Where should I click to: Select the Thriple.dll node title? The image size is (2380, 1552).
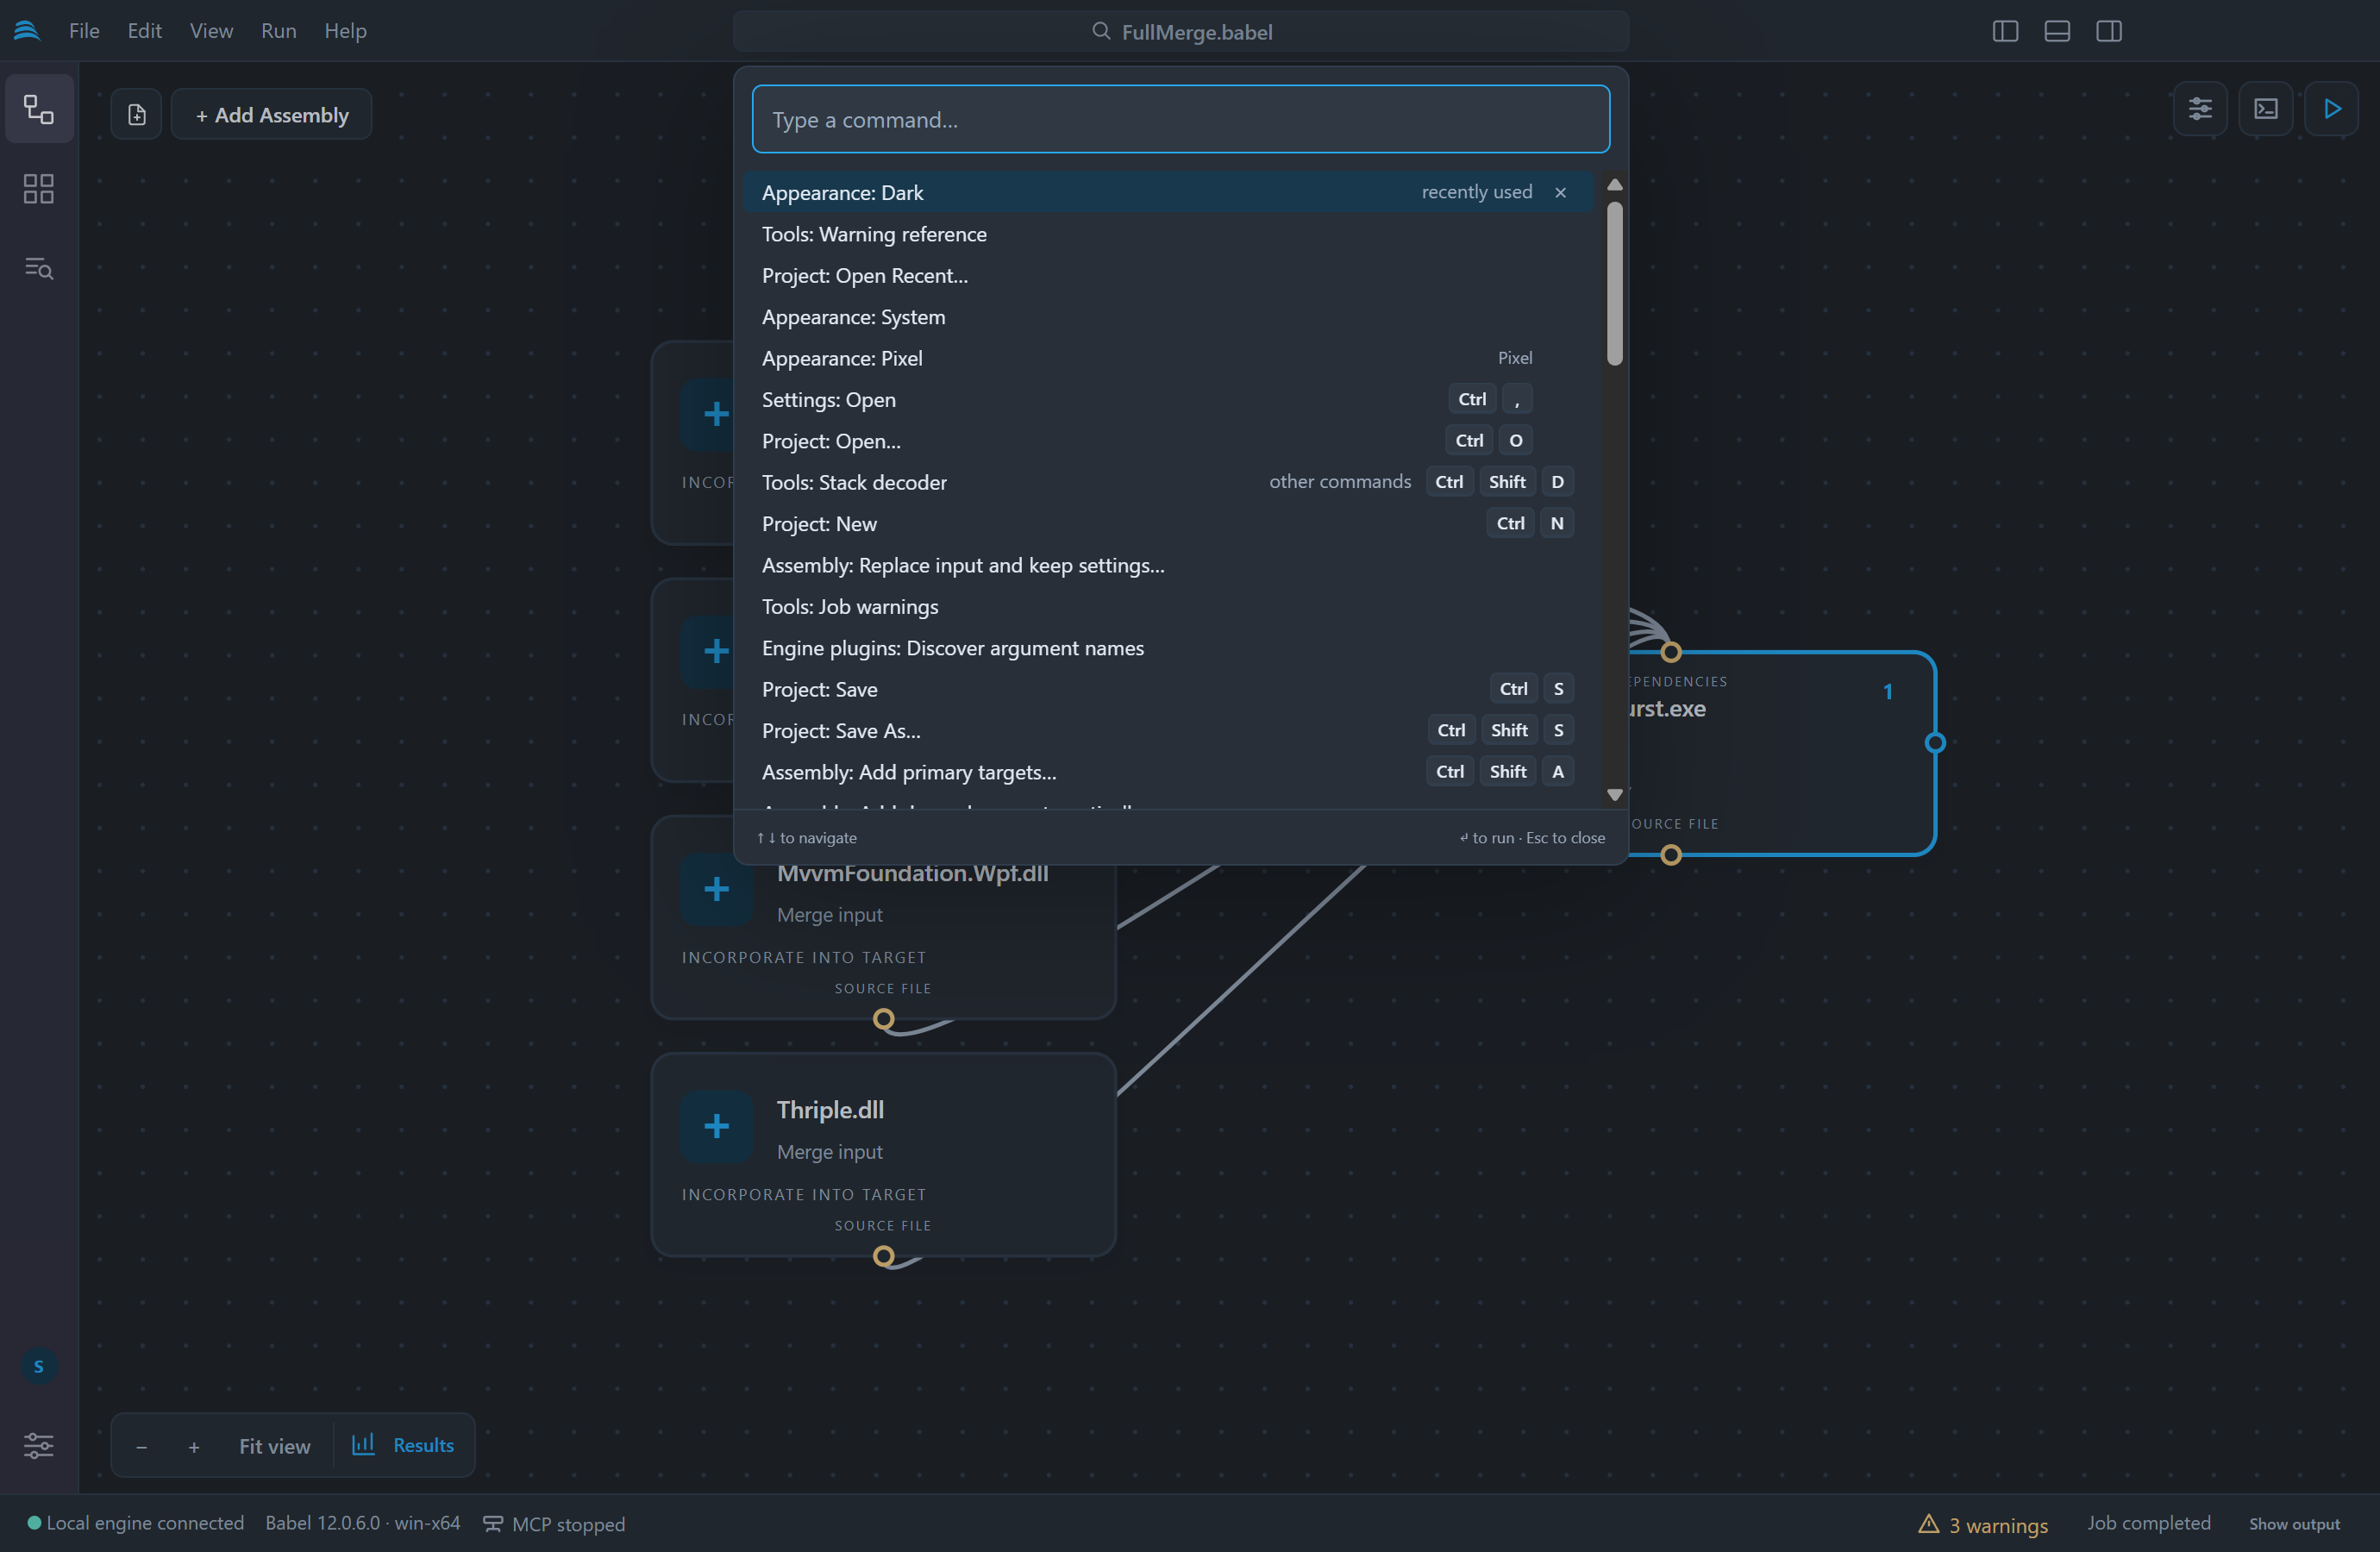pos(830,1110)
